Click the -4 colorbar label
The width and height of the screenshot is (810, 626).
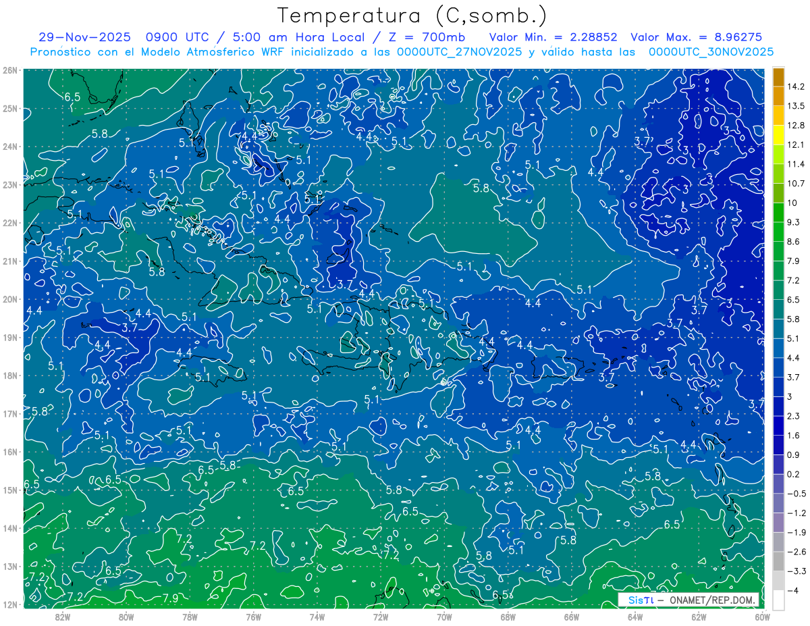(792, 590)
